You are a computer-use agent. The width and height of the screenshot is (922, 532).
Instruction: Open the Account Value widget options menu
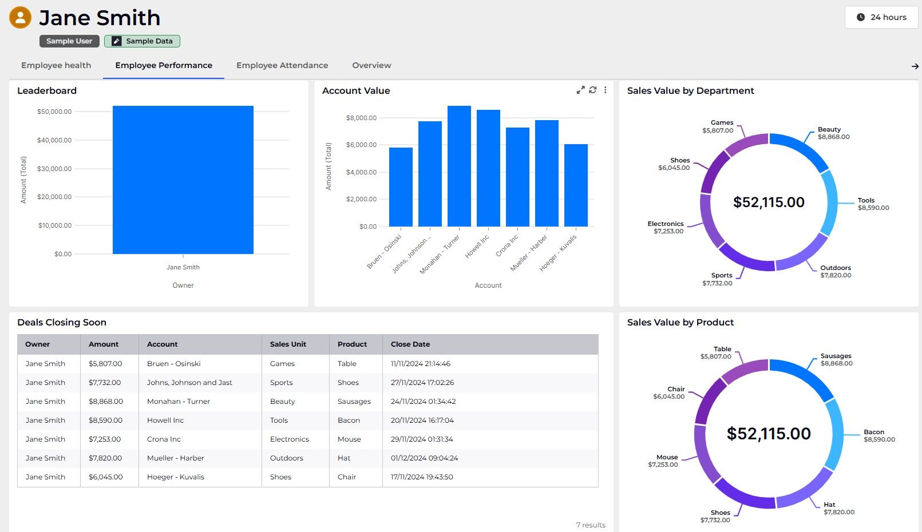click(x=605, y=90)
